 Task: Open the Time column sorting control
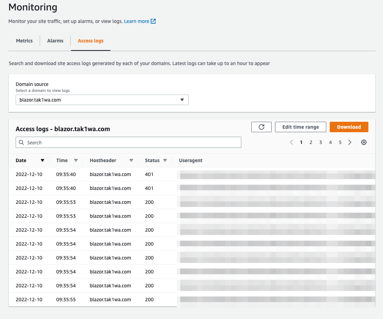click(x=76, y=160)
